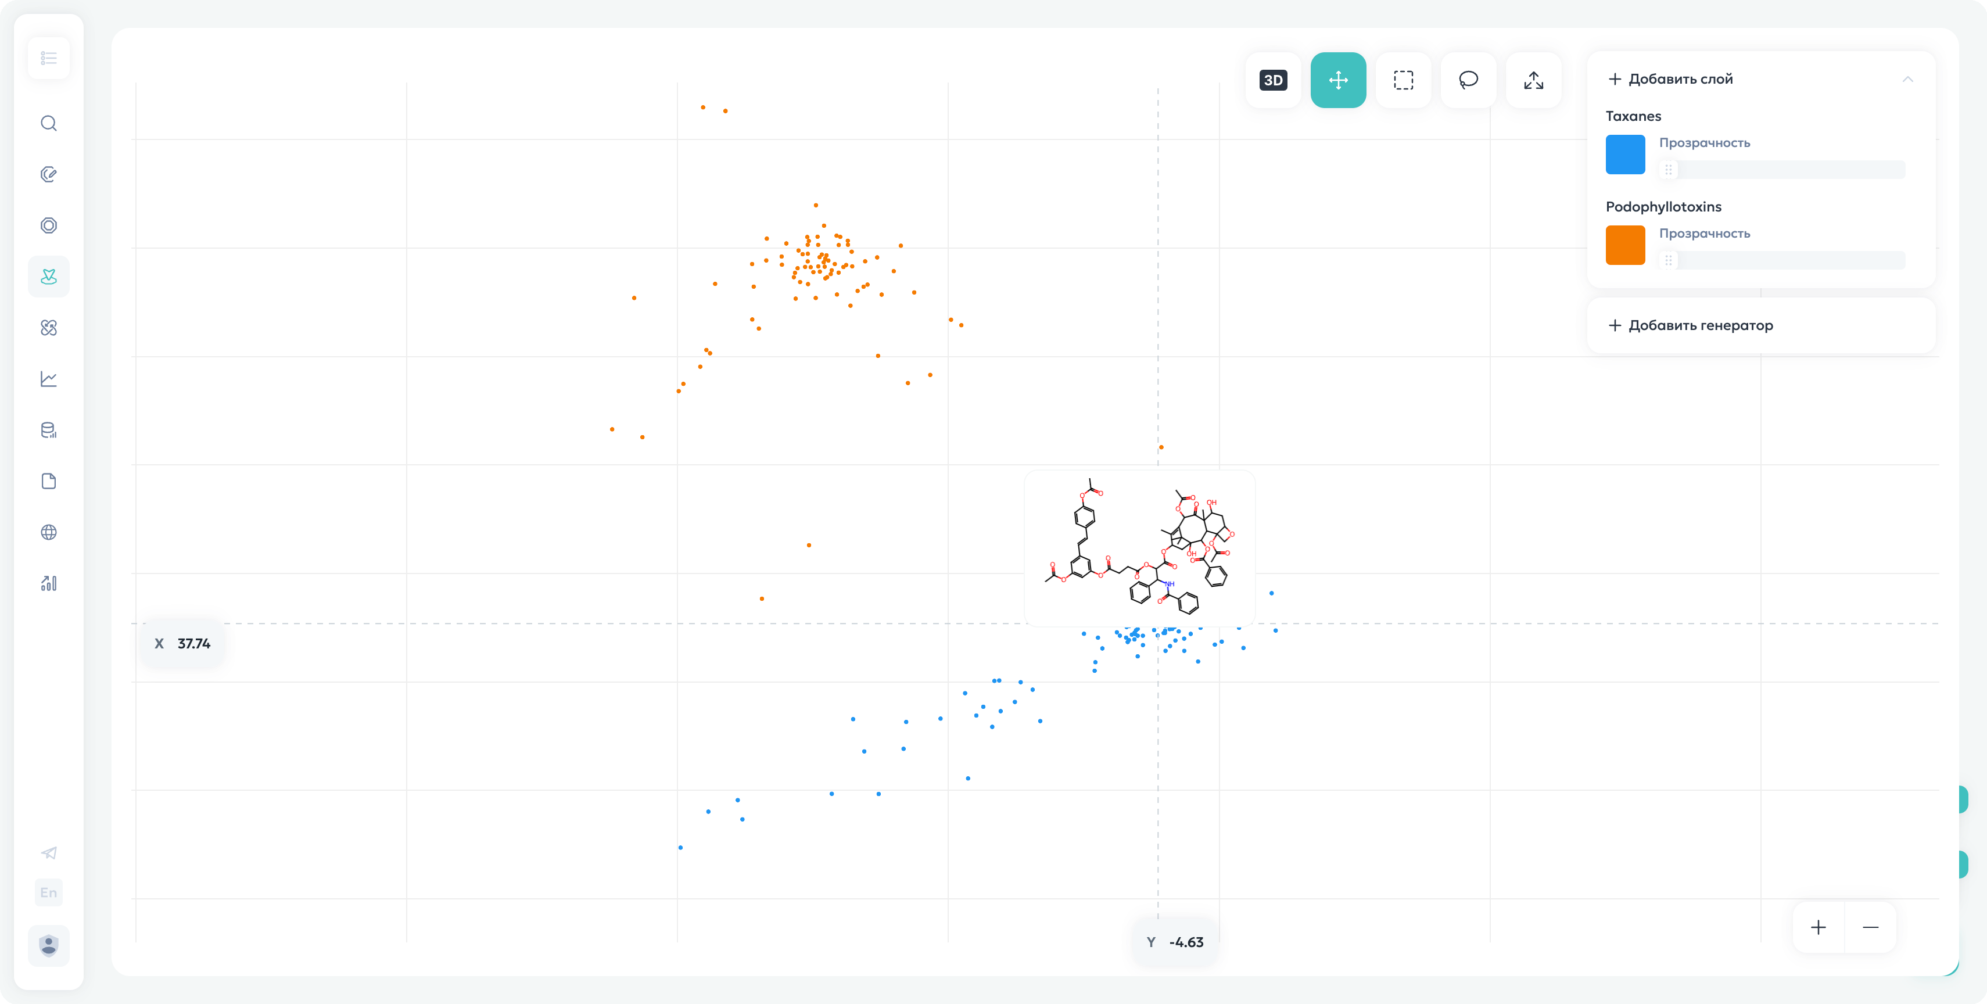Viewport: 1987px width, 1004px height.
Task: Open the globe icon in sidebar
Action: click(49, 532)
